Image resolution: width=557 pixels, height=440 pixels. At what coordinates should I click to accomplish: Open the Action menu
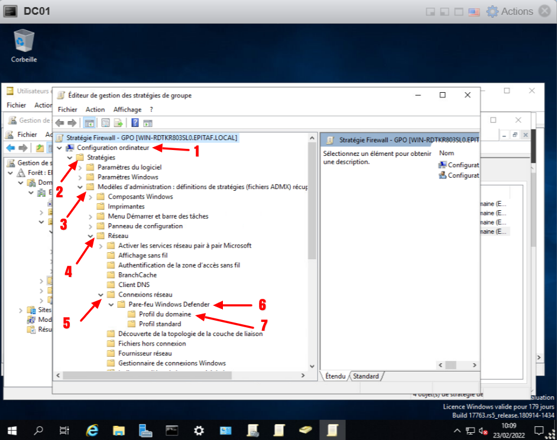95,109
